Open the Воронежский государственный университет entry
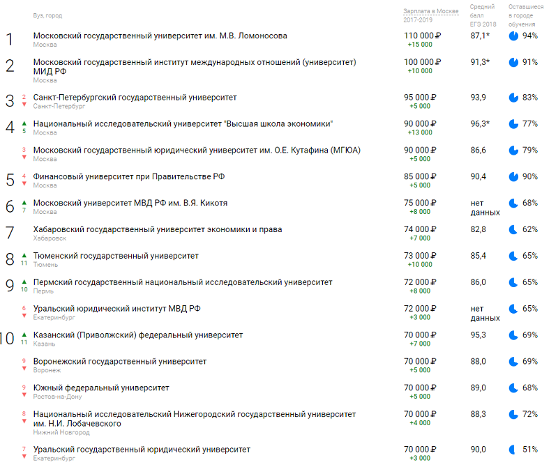Image resolution: width=558 pixels, height=467 pixels. [120, 361]
